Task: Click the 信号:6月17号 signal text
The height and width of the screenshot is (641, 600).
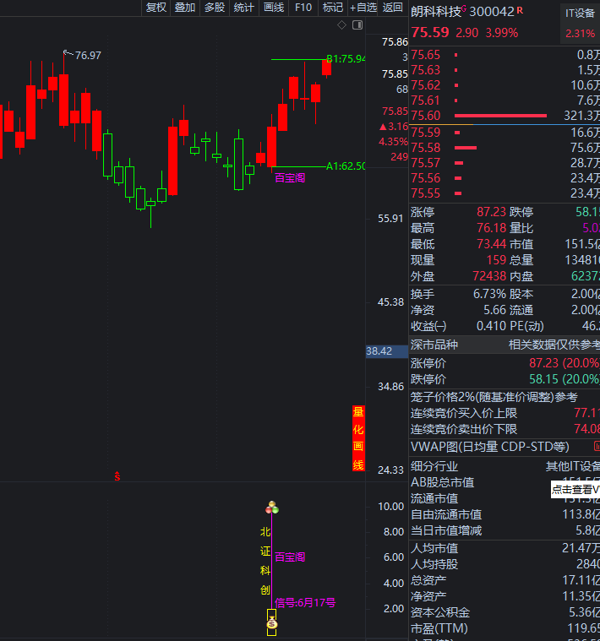Action: [305, 602]
